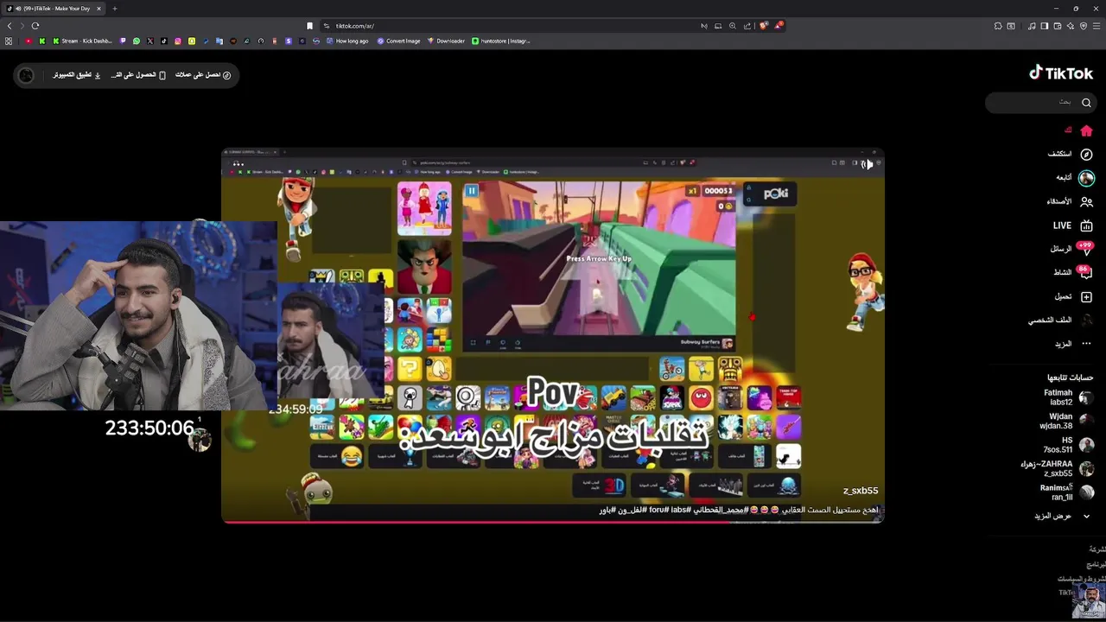Image resolution: width=1106 pixels, height=622 pixels.
Task: Toggle the browser sidebar panel icon
Action: click(x=1044, y=26)
